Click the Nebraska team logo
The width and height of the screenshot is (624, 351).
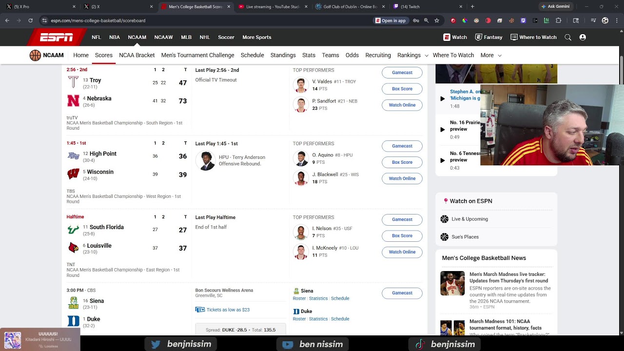pyautogui.click(x=73, y=101)
